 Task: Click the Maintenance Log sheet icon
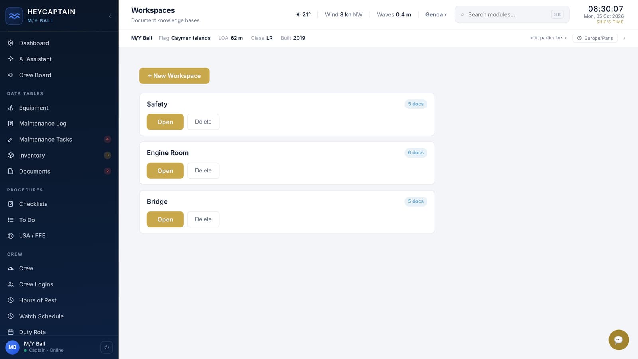pos(11,124)
